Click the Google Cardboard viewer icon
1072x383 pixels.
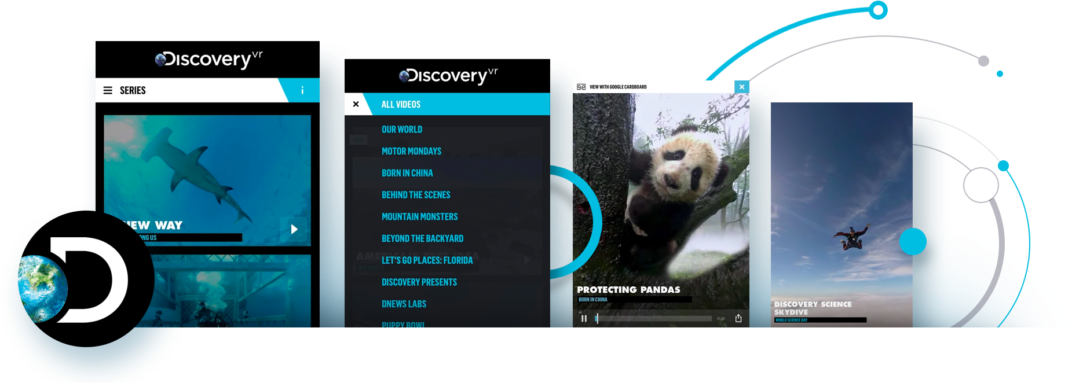coord(581,87)
